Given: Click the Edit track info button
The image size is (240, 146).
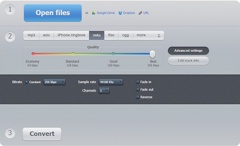Looking at the screenshot, I should [x=188, y=61].
